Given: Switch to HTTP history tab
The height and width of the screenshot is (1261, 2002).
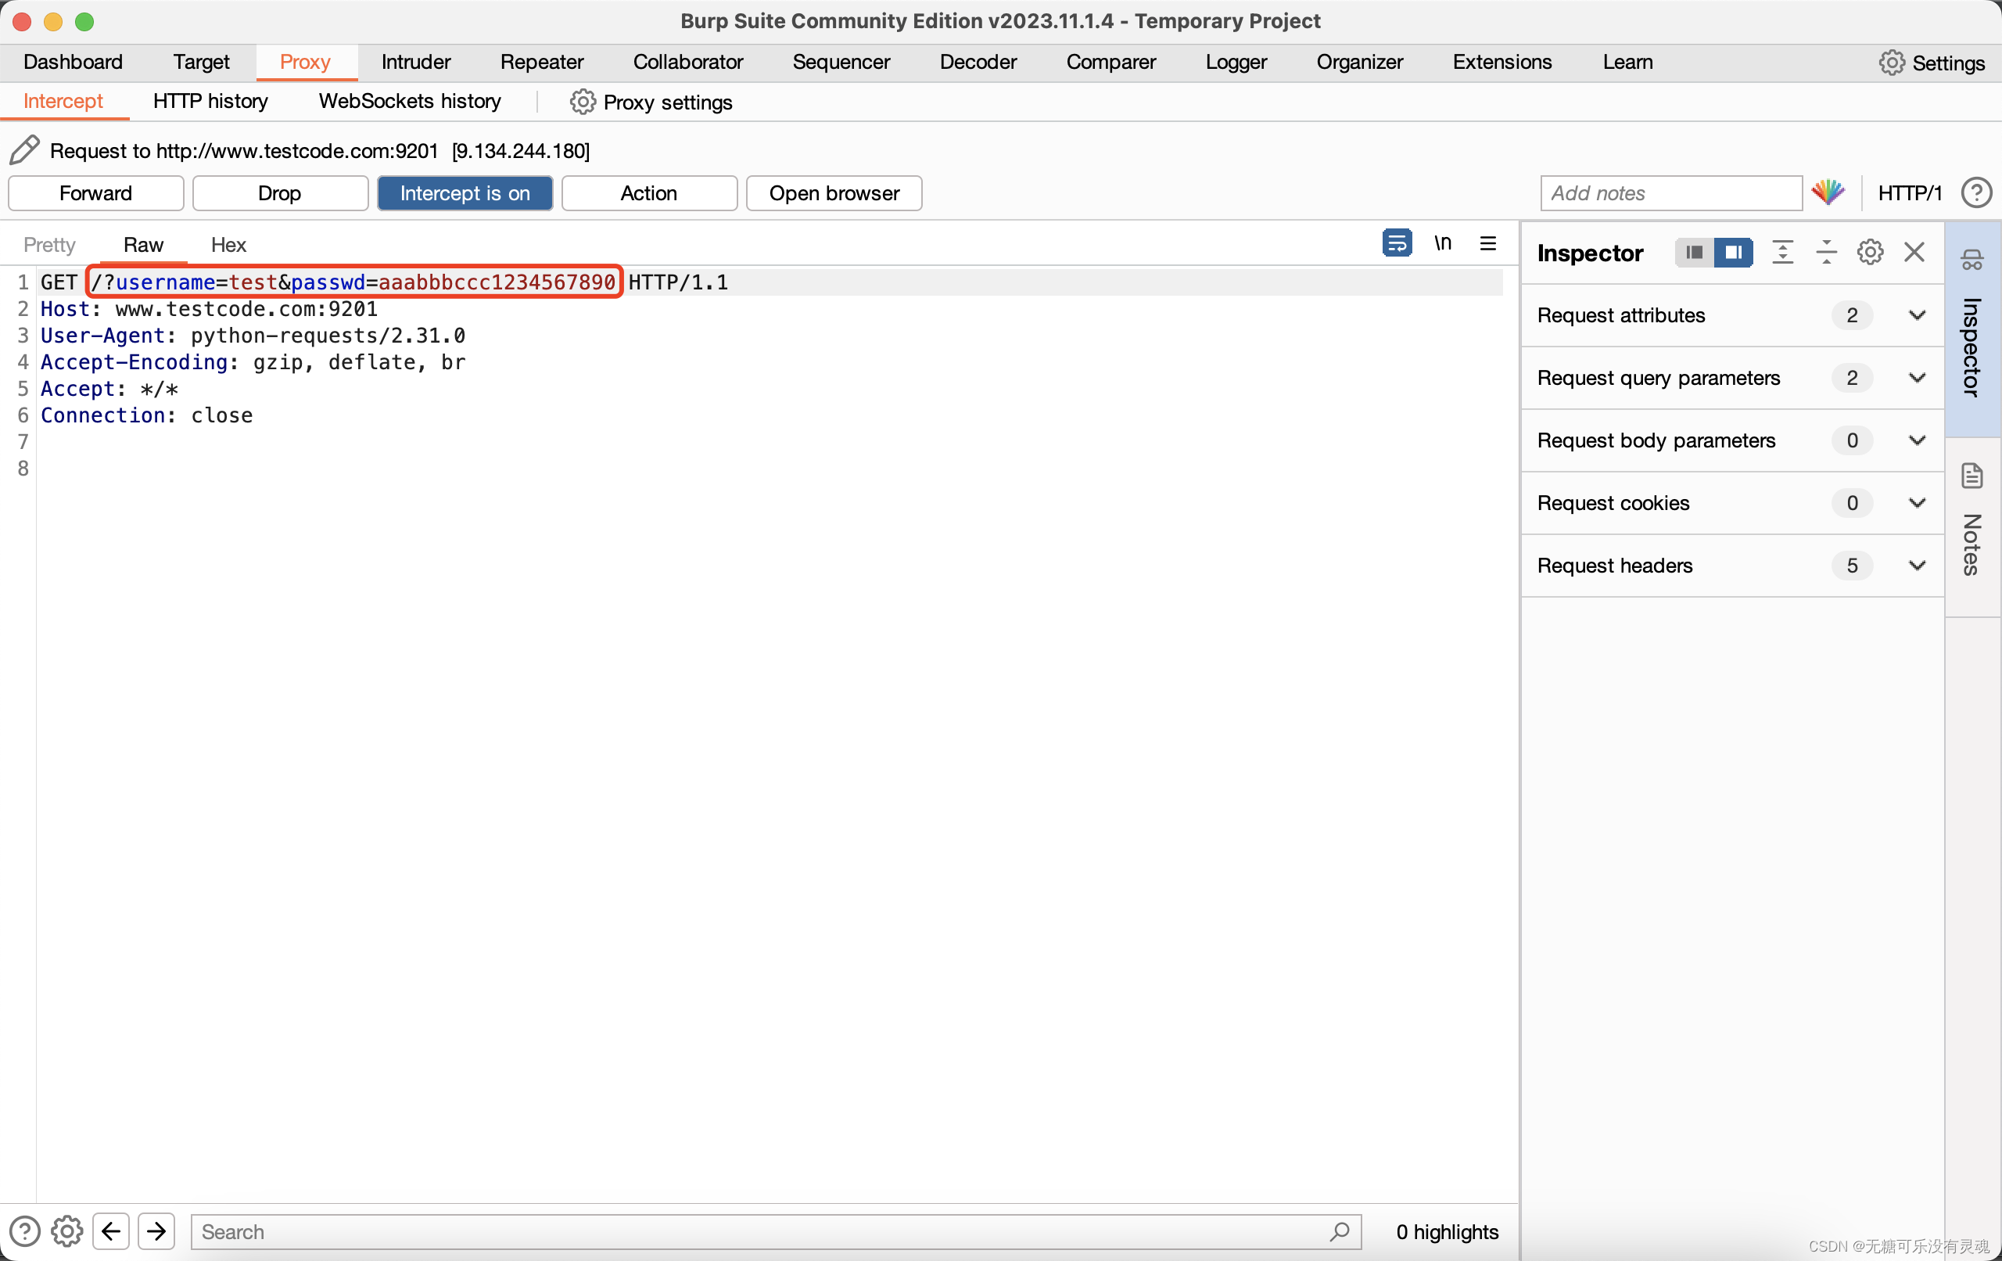Looking at the screenshot, I should tap(210, 102).
